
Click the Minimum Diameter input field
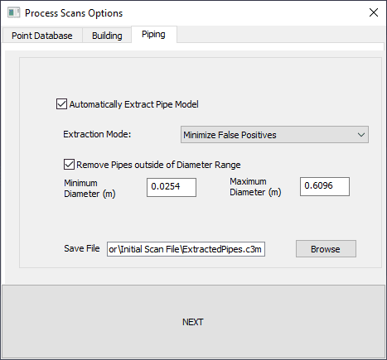pos(172,187)
